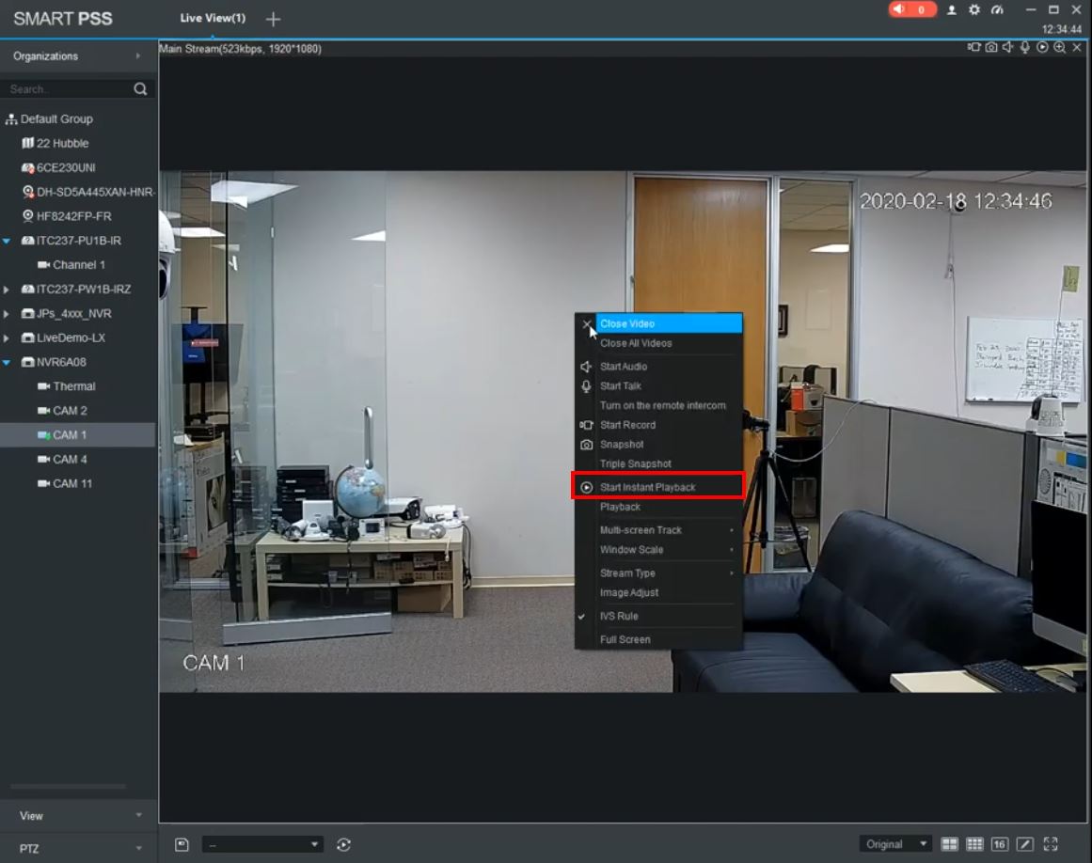Open the user account icon
1092x863 pixels.
tap(951, 9)
